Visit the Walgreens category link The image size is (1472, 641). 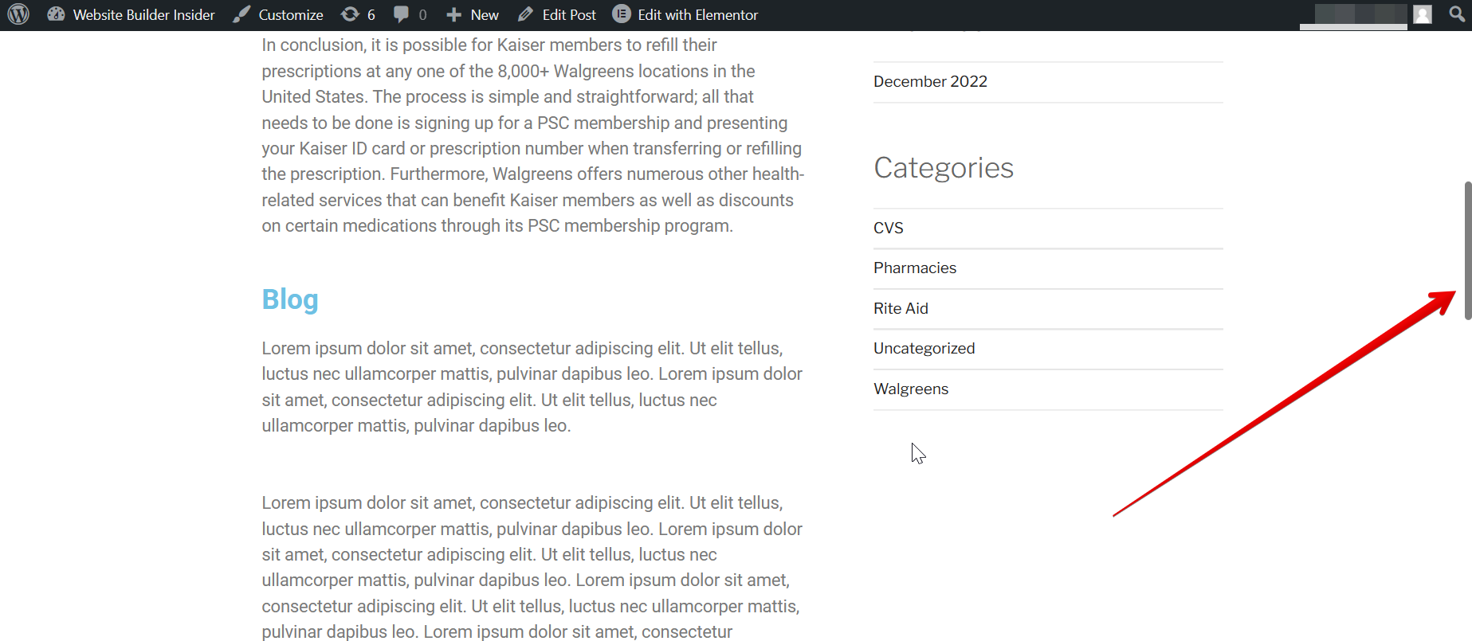[911, 389]
